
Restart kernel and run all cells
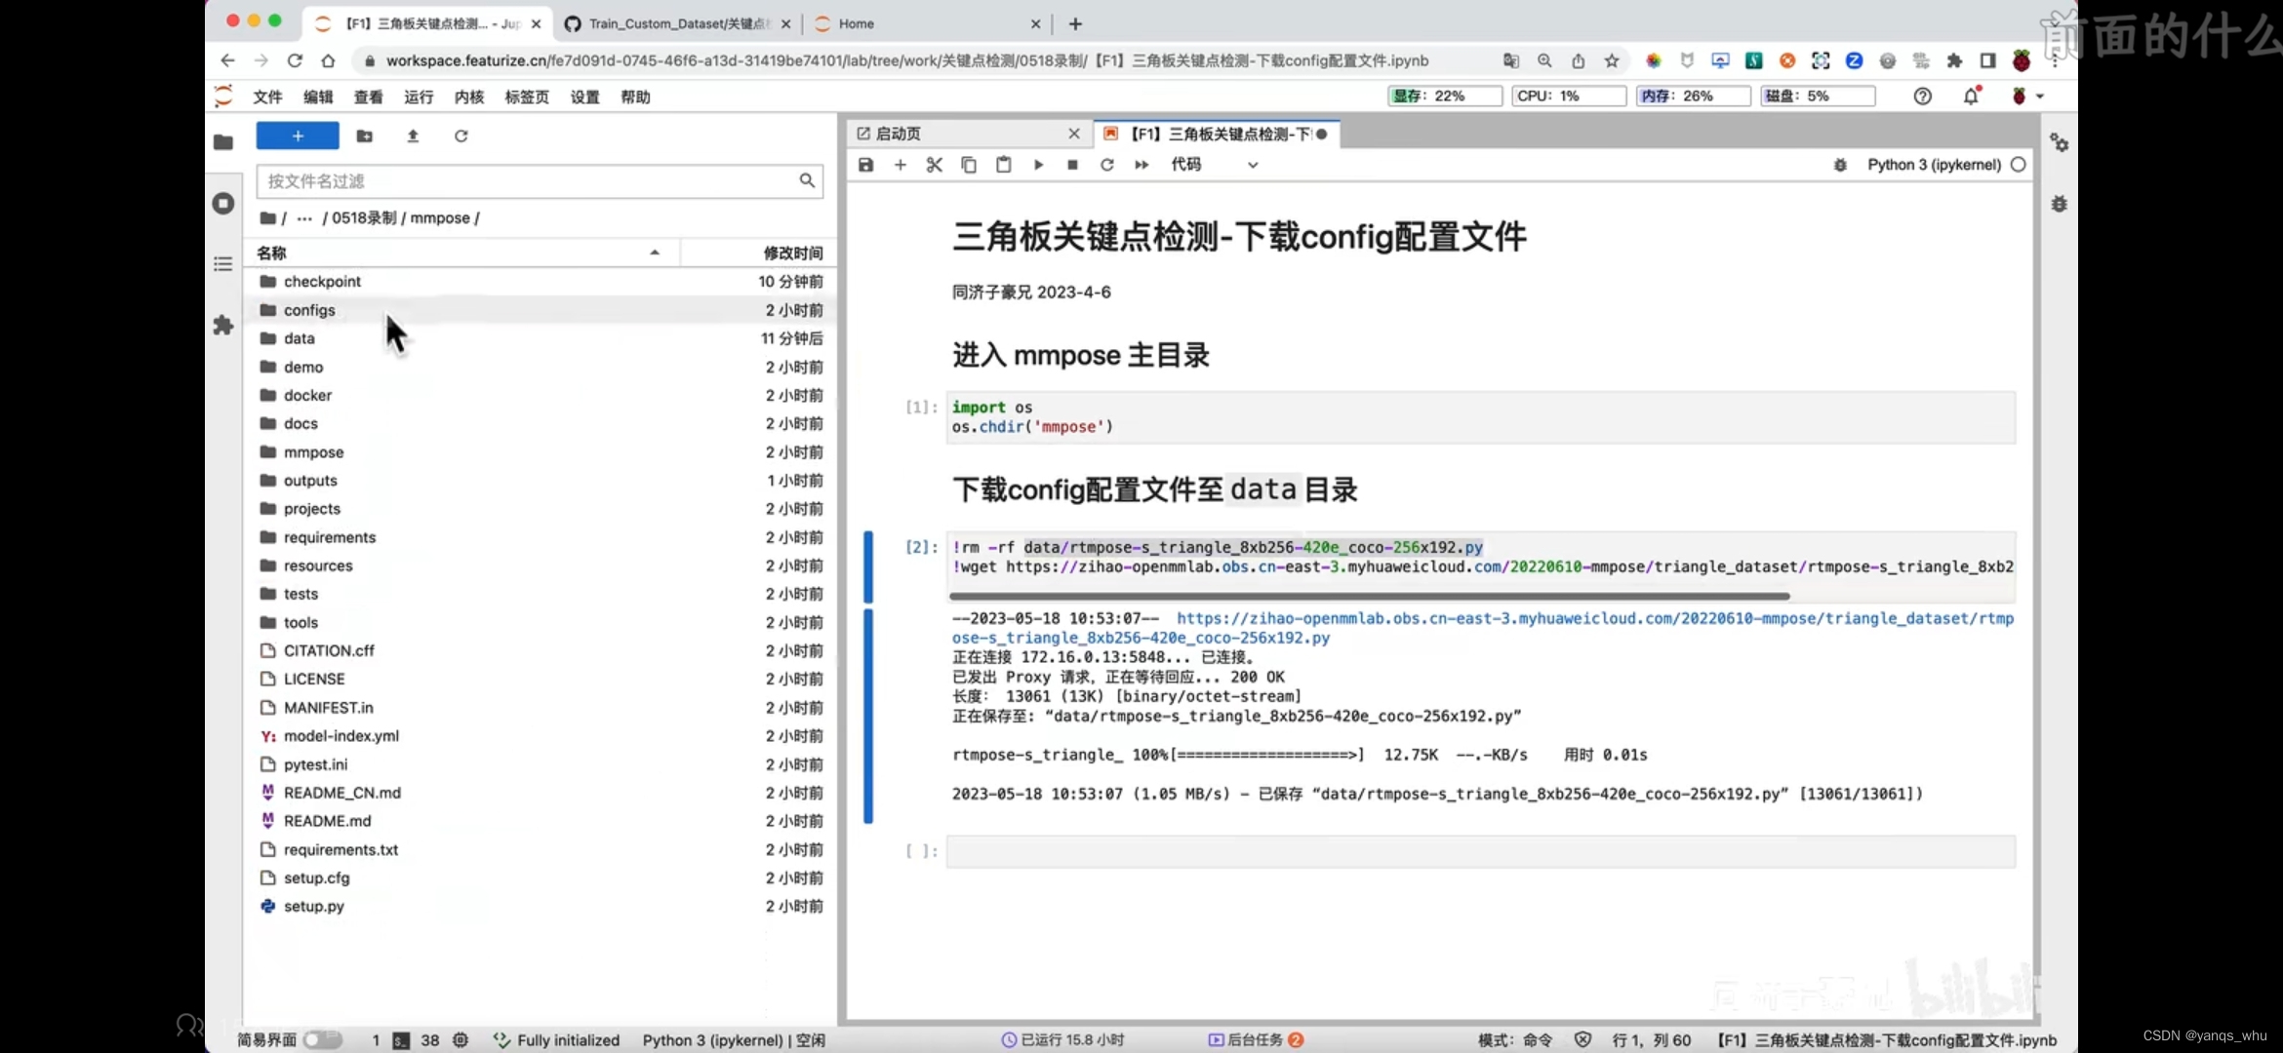pos(1141,165)
